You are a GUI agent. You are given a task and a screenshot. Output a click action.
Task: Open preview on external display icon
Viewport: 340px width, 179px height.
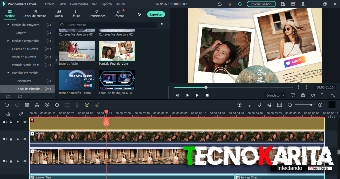tap(293, 95)
